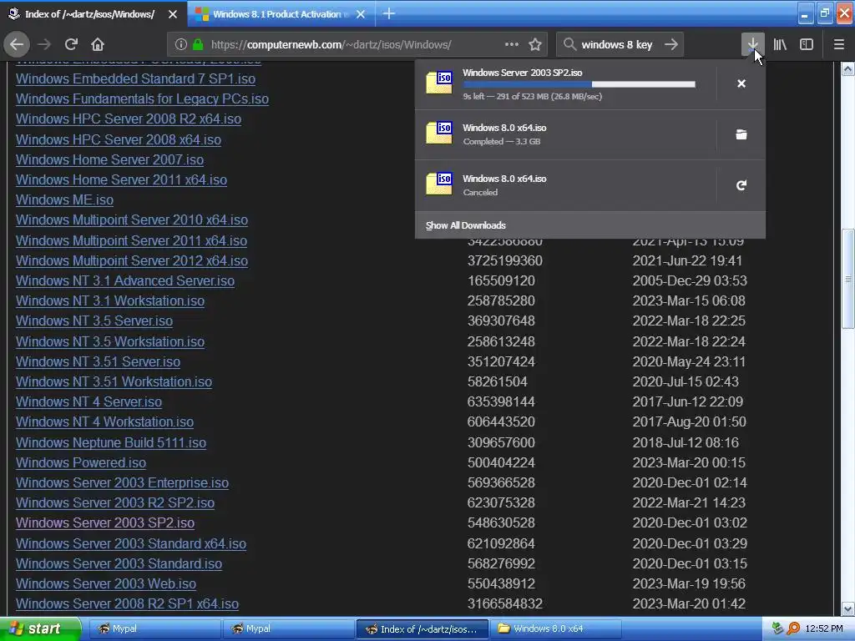Viewport: 855px width, 641px height.
Task: Click the Index of /~dartz/isos taskbar button
Action: 422,629
